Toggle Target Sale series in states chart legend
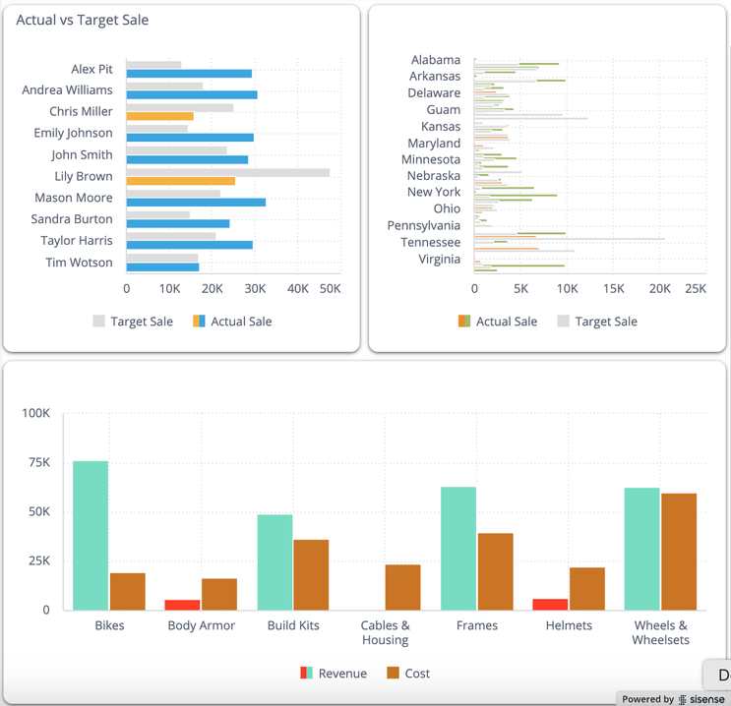The height and width of the screenshot is (706, 731). coord(606,322)
